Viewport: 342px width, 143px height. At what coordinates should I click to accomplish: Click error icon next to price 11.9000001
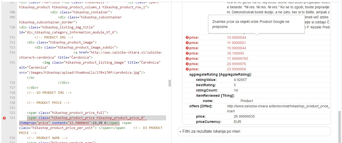coord(187,43)
